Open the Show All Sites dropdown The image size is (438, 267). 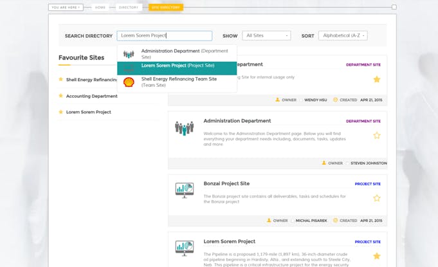(x=266, y=35)
